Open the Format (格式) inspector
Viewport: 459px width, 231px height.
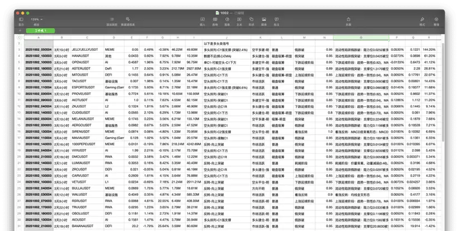click(x=422, y=19)
